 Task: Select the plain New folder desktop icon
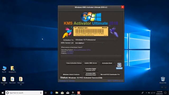(12, 80)
